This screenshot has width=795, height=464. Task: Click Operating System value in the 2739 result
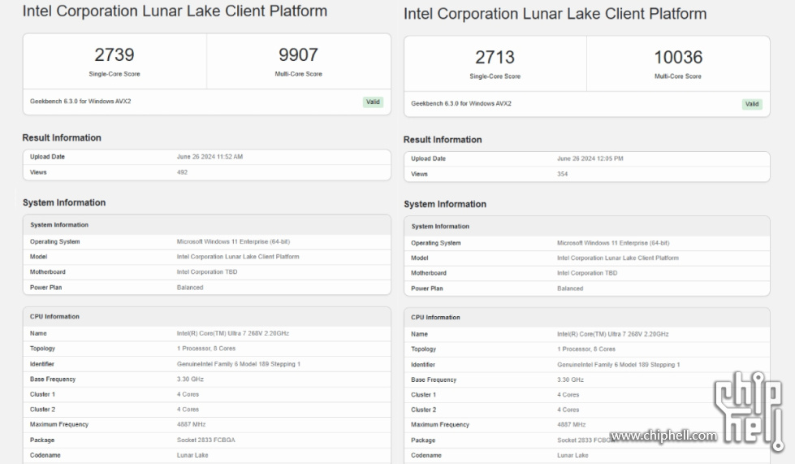click(x=233, y=242)
